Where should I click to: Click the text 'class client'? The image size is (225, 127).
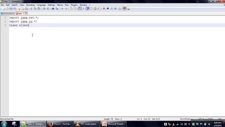coord(19,25)
